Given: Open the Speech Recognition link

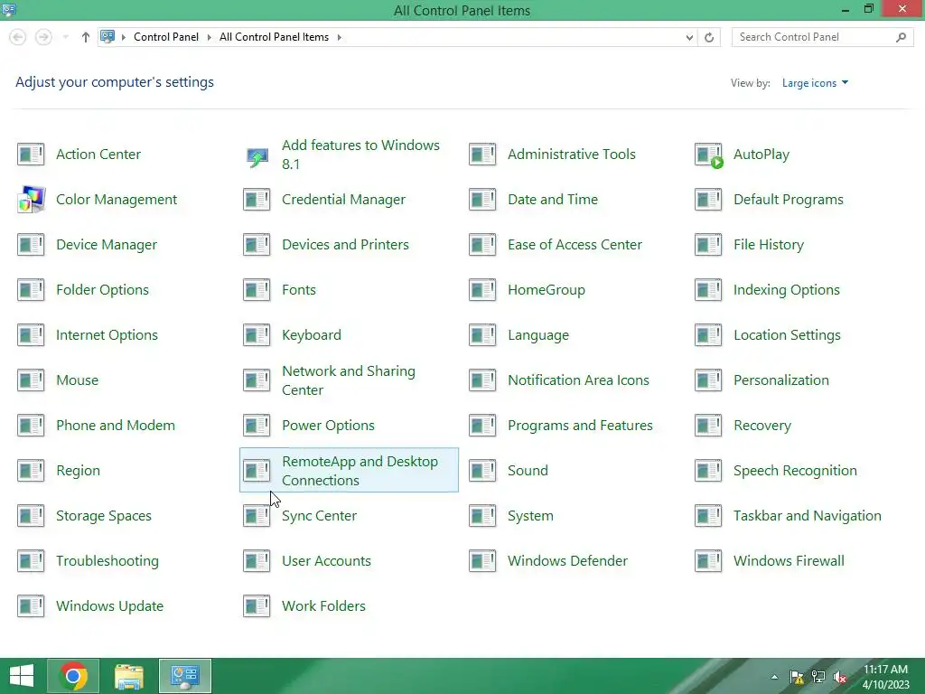Looking at the screenshot, I should (795, 471).
